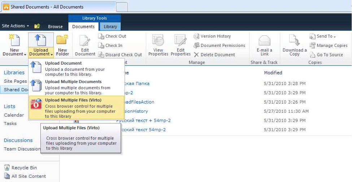Screen dimensions: 352x182
Task: Choose Upload Multiple Files (Virto) entry
Action: 76,108
